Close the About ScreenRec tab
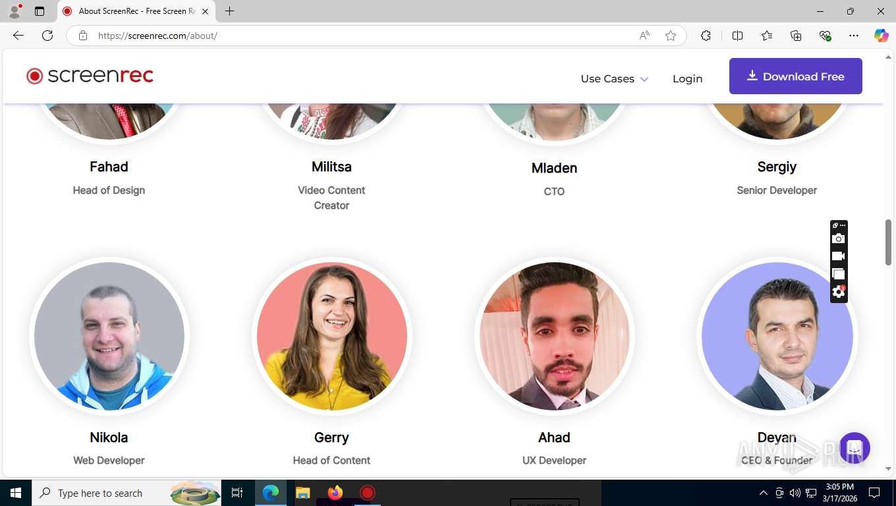The width and height of the screenshot is (896, 506). tap(206, 11)
